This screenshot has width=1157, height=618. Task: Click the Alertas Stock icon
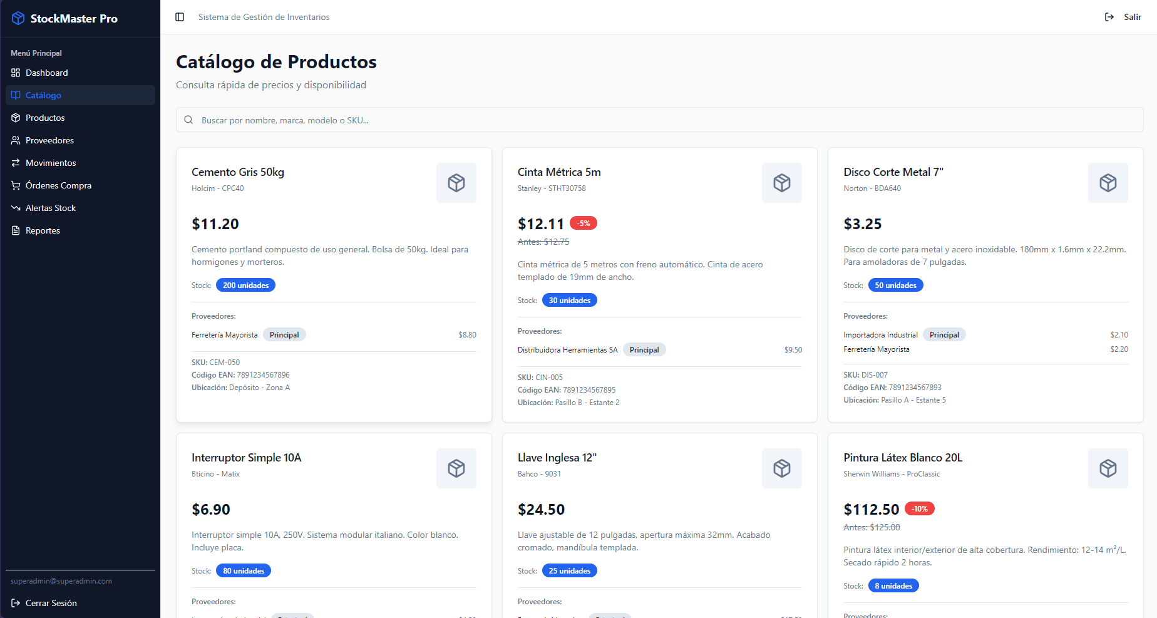pyautogui.click(x=15, y=208)
